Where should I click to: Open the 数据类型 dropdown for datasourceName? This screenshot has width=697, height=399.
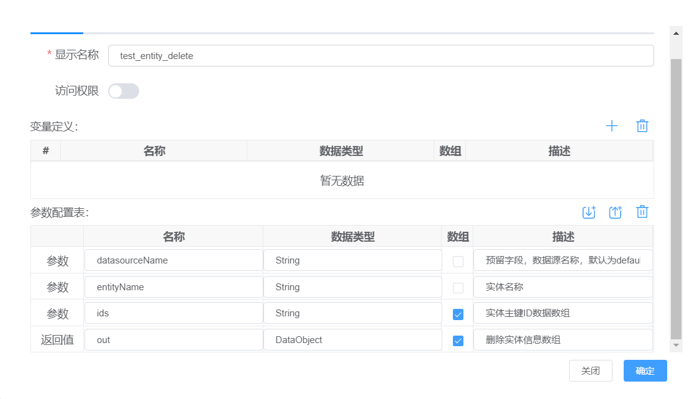352,260
